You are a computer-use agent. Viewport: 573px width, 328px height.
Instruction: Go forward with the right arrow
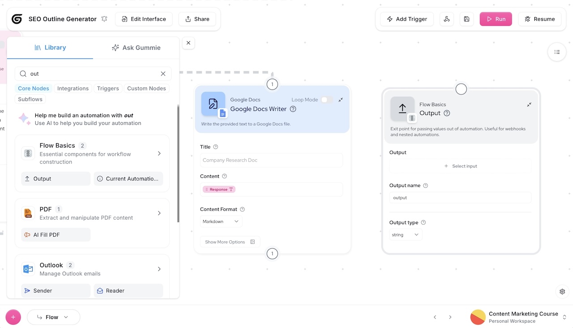pyautogui.click(x=450, y=317)
